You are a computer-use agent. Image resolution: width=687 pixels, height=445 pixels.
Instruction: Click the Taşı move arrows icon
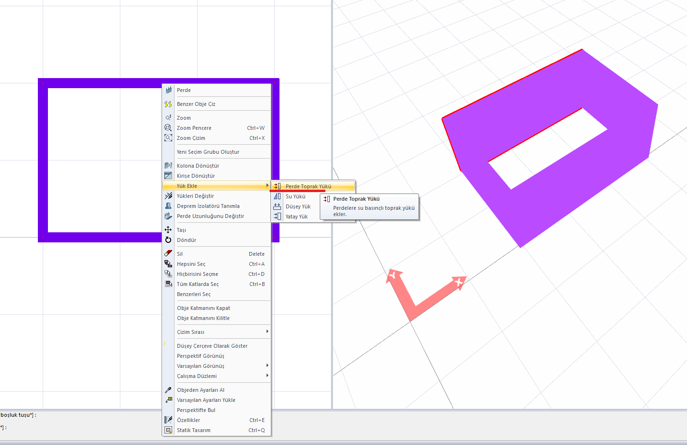coord(168,230)
